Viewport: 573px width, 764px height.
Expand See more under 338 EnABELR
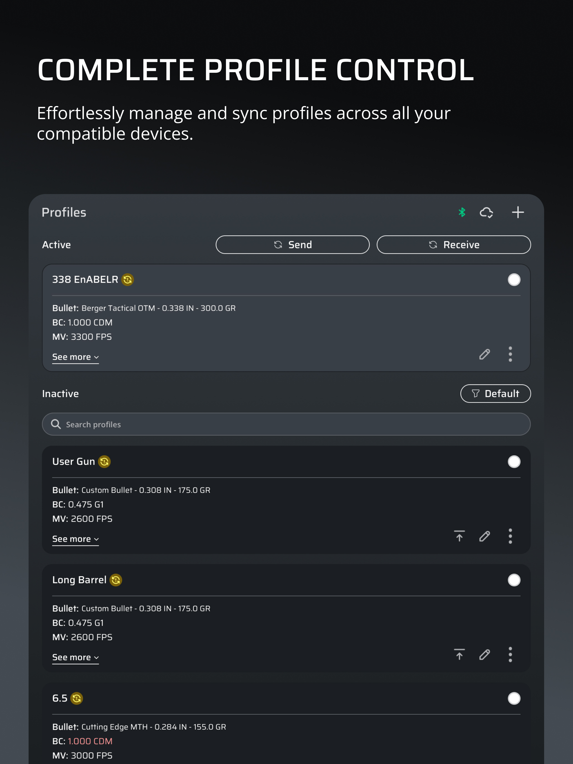pos(75,357)
